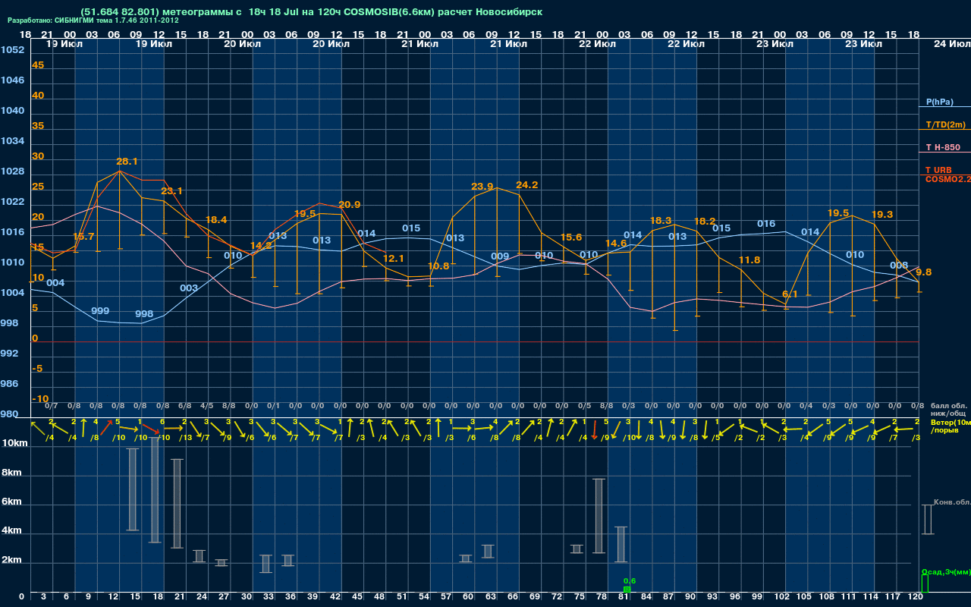This screenshot has width=971, height=607.
Task: Click the forecast hour 102 label on bottom axis
Action: 783,597
